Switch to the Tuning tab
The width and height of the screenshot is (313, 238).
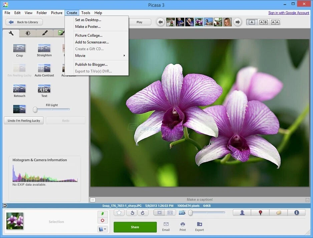point(28,33)
